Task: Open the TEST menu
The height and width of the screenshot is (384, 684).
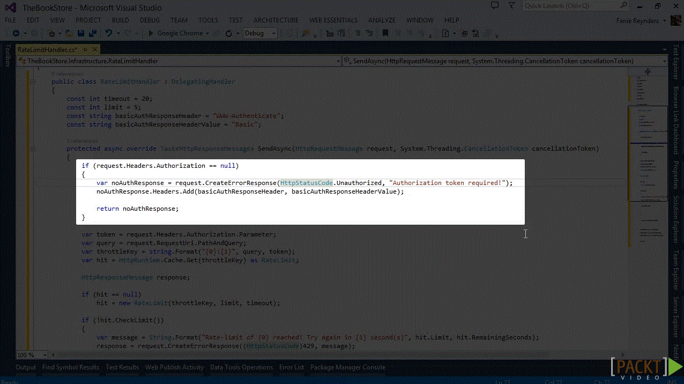Action: [236, 20]
